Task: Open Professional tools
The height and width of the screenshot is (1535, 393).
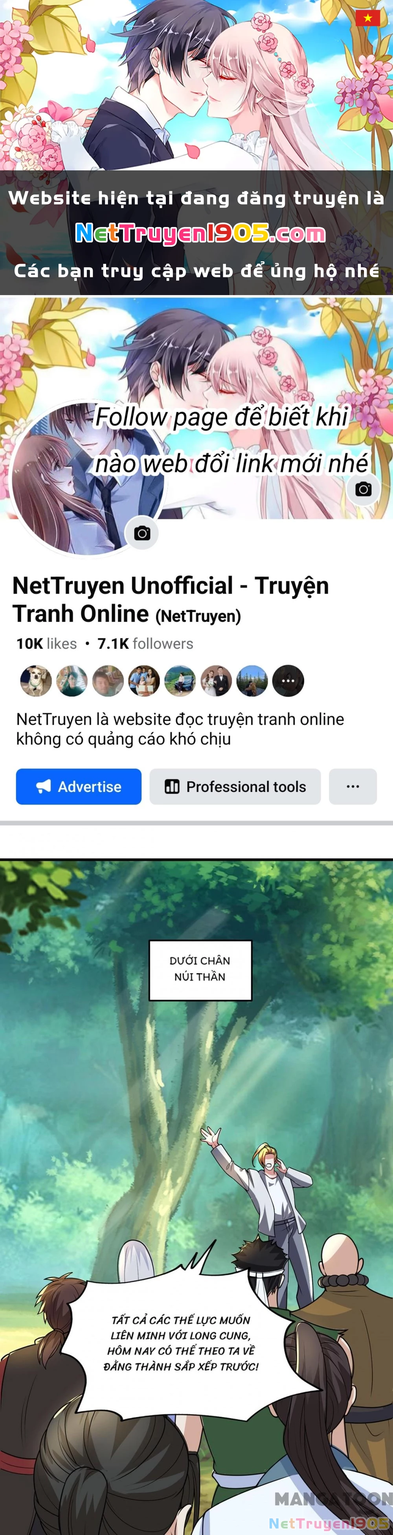Action: pos(235,786)
